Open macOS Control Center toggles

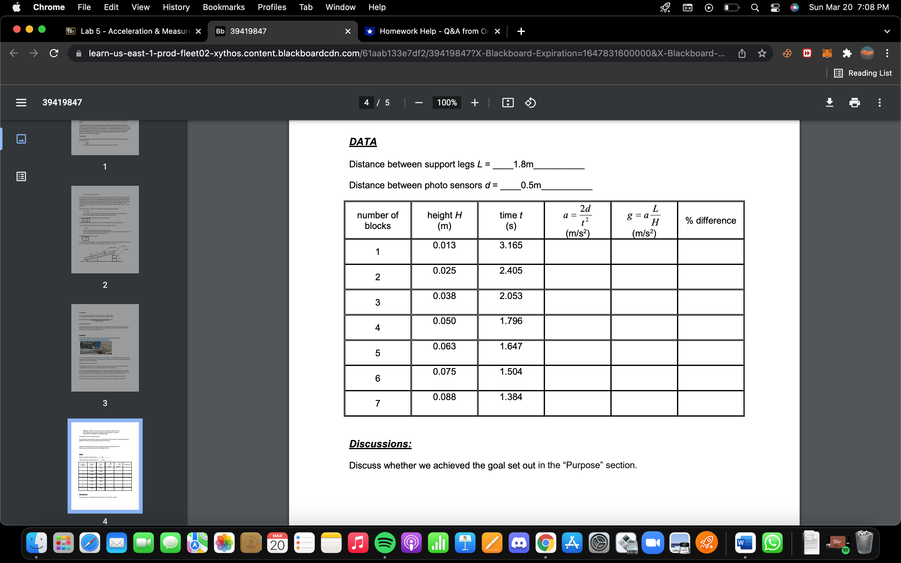(x=775, y=8)
